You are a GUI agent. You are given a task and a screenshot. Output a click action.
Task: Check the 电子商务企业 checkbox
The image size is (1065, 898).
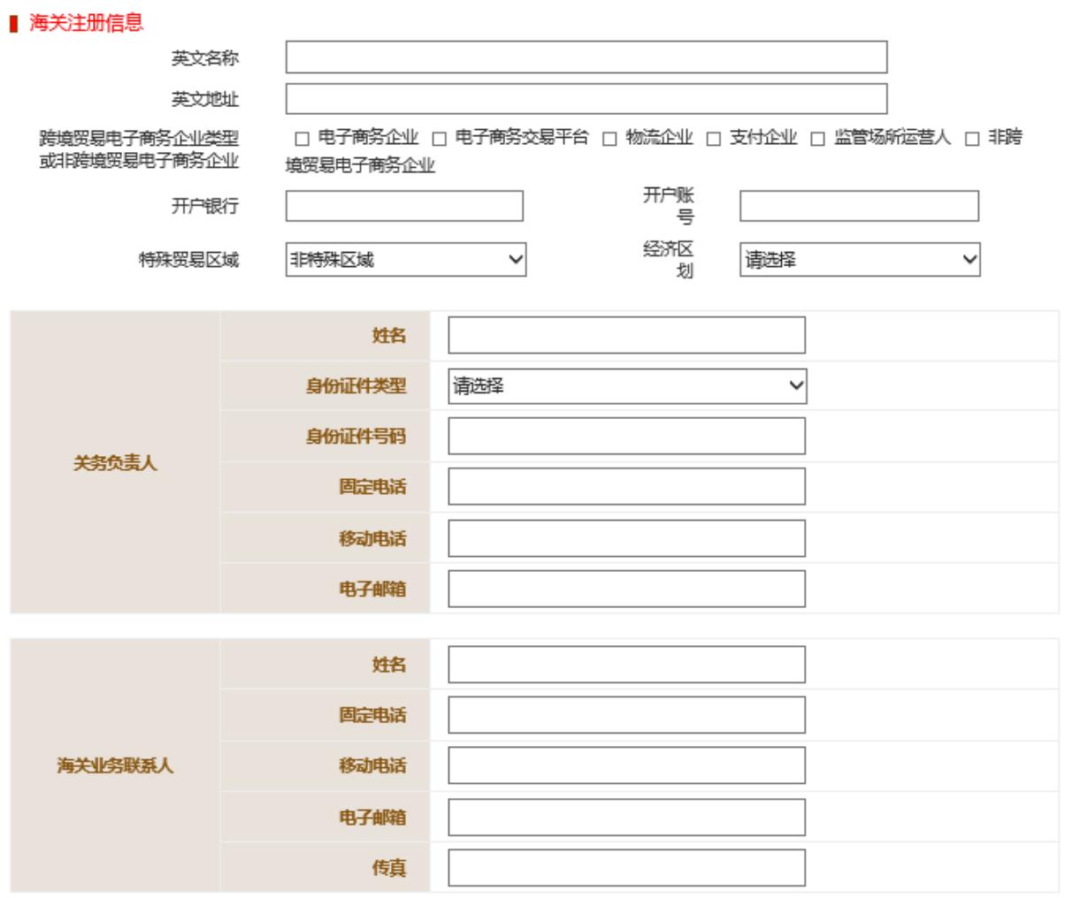[x=303, y=139]
